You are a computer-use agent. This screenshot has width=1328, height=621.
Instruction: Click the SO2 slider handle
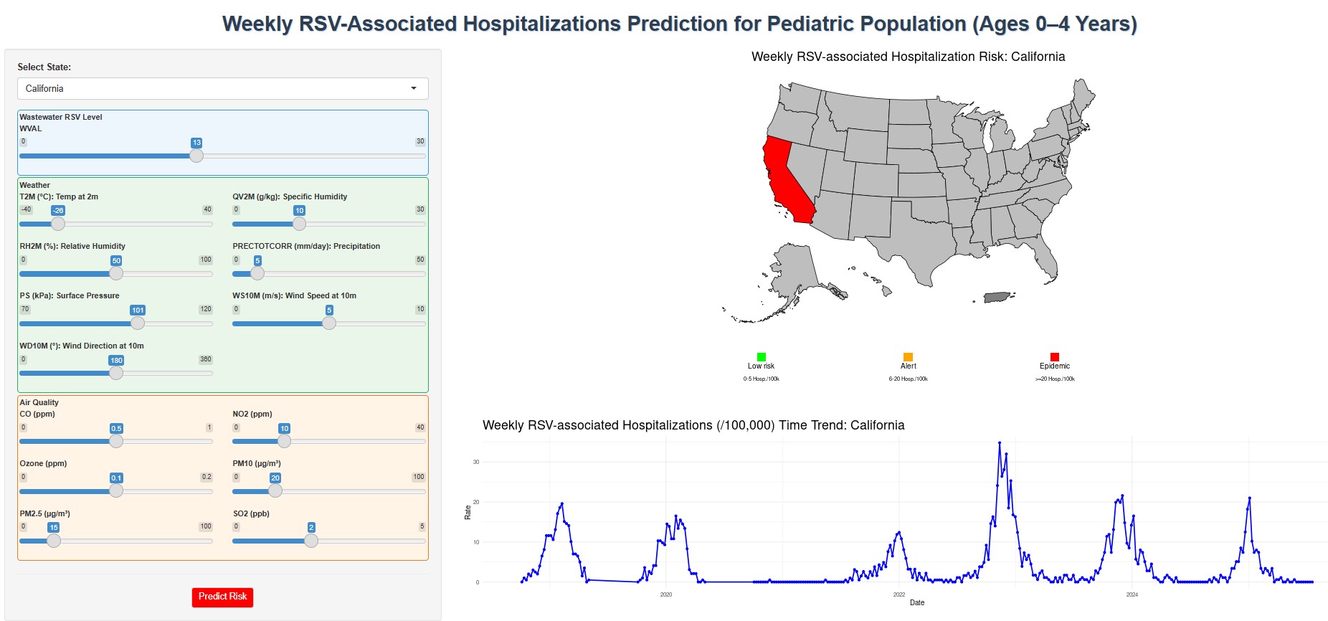click(311, 541)
